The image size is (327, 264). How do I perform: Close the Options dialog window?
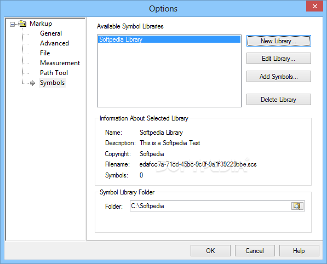point(314,6)
